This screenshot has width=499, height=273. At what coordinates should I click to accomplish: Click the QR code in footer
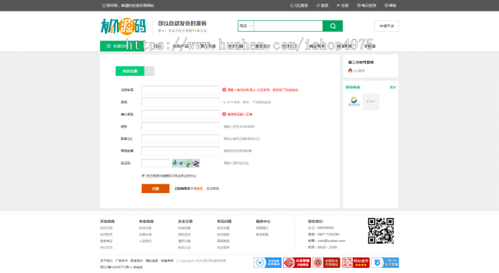(x=380, y=231)
